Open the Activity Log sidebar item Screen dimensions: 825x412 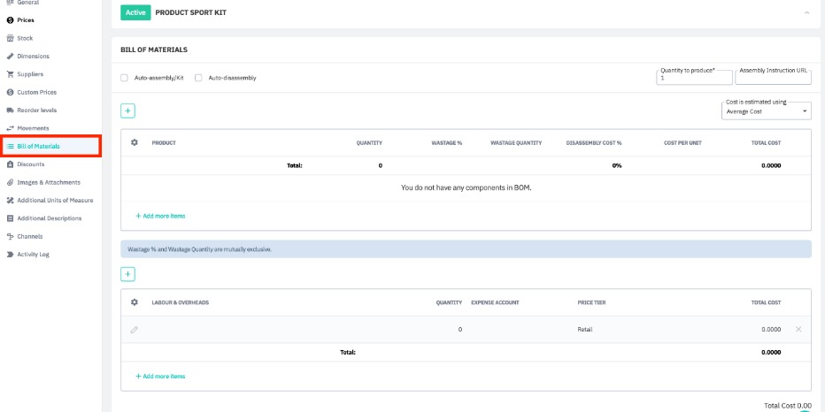(x=34, y=254)
